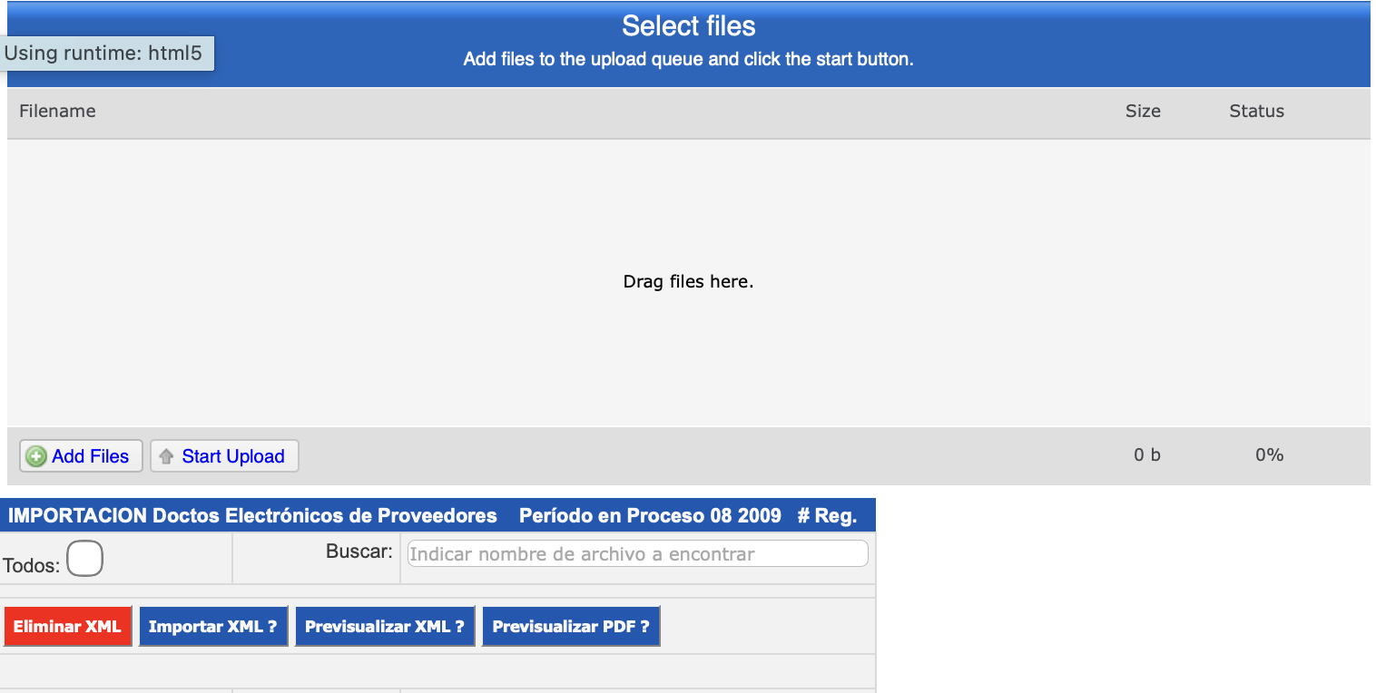Screen dimensions: 1376x693
Task: Focus the Buscar file name search field
Action: [x=637, y=553]
